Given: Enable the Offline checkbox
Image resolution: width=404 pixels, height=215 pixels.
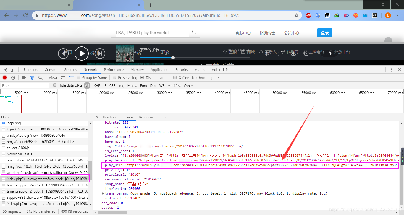Looking at the screenshot, I should 175,77.
